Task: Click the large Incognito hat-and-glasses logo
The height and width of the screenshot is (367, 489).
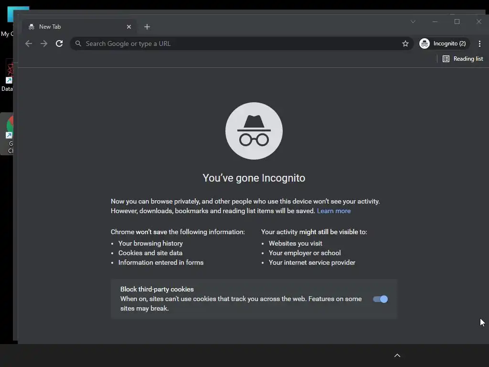Action: point(254,131)
